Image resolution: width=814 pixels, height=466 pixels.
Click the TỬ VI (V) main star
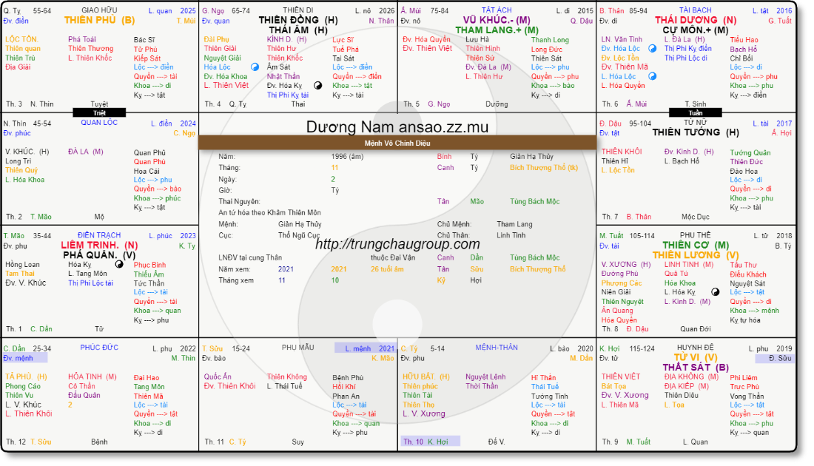coord(690,357)
